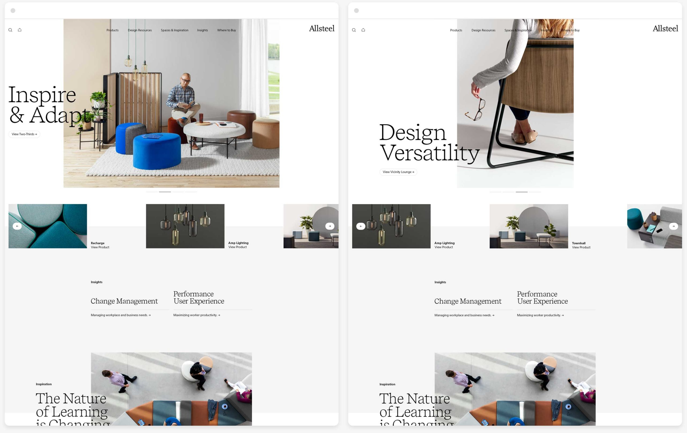Select Spaces & Inspiration from the nav
The image size is (687, 433).
tap(174, 30)
